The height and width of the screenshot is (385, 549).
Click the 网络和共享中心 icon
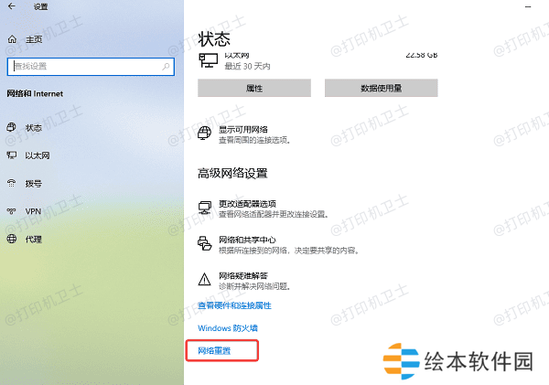tap(205, 243)
